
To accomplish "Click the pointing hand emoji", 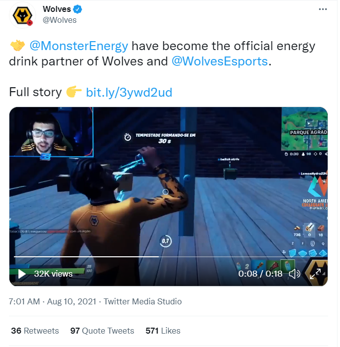I will [74, 93].
